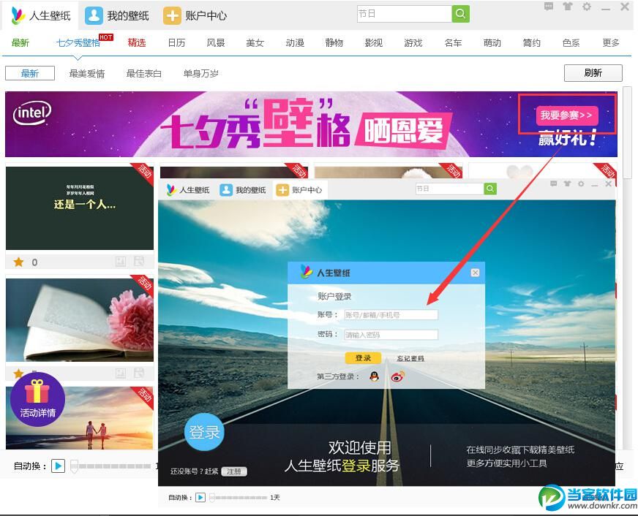Click shirt skin icon in inner login window

coord(567,183)
